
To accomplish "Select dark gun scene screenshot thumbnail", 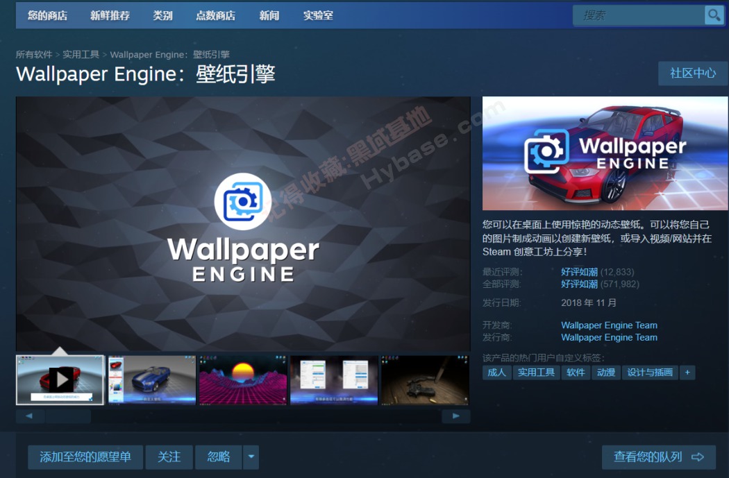I will (425, 380).
